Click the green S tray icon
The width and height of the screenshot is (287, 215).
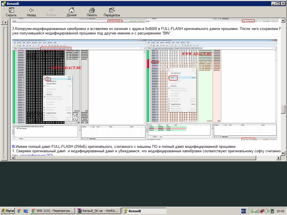pos(252,211)
